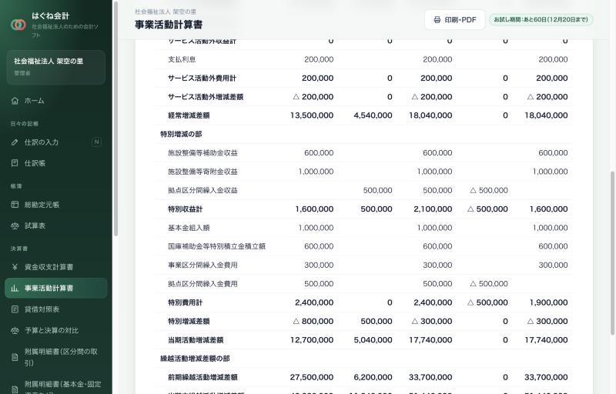Screen dimensions: 616x394
Task: Click the 13,500,000 value in 経常増減差額 row
Action: pos(312,115)
